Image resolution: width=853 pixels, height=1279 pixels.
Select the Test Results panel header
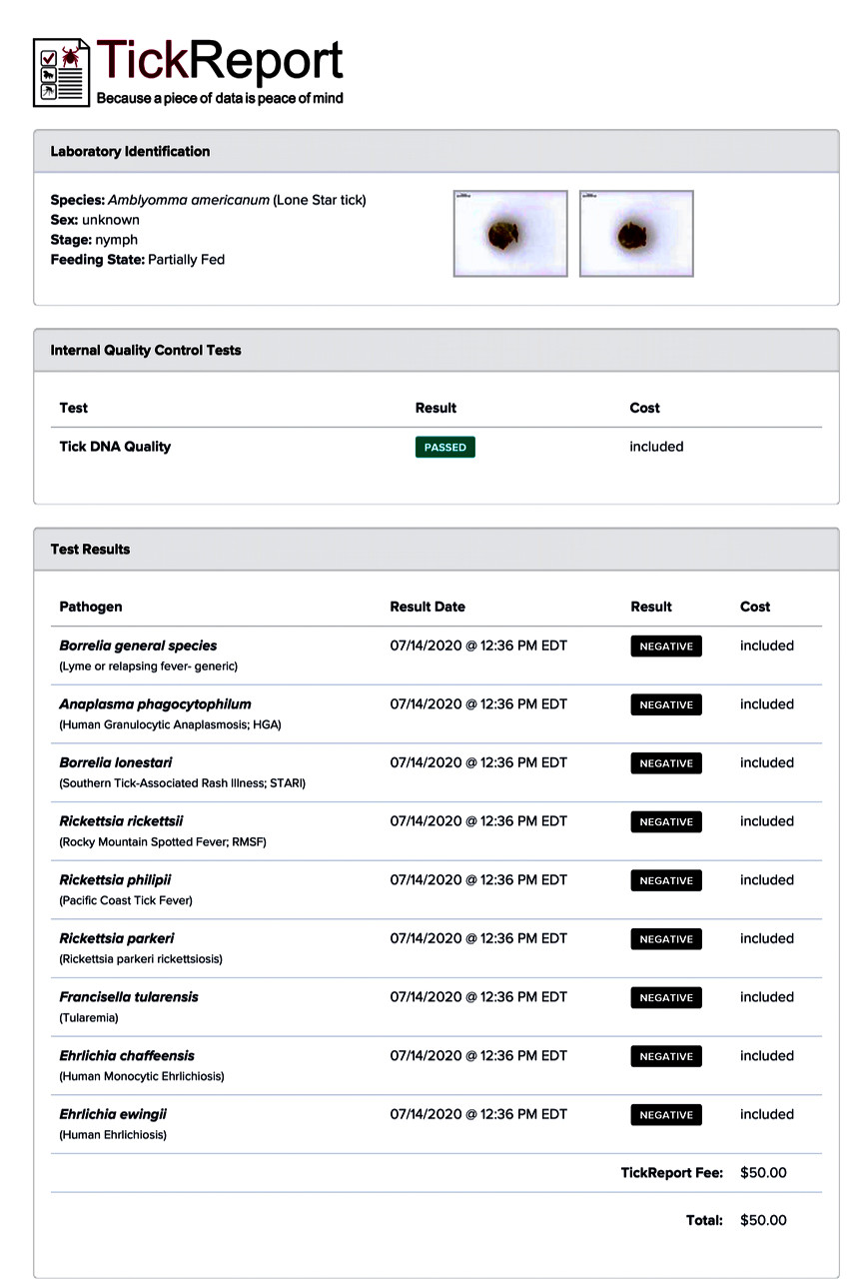point(436,550)
